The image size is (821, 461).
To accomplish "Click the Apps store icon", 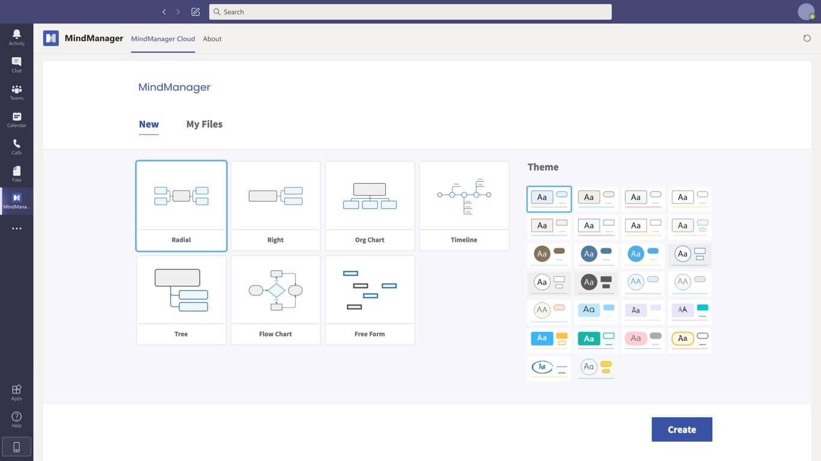I will 16,393.
